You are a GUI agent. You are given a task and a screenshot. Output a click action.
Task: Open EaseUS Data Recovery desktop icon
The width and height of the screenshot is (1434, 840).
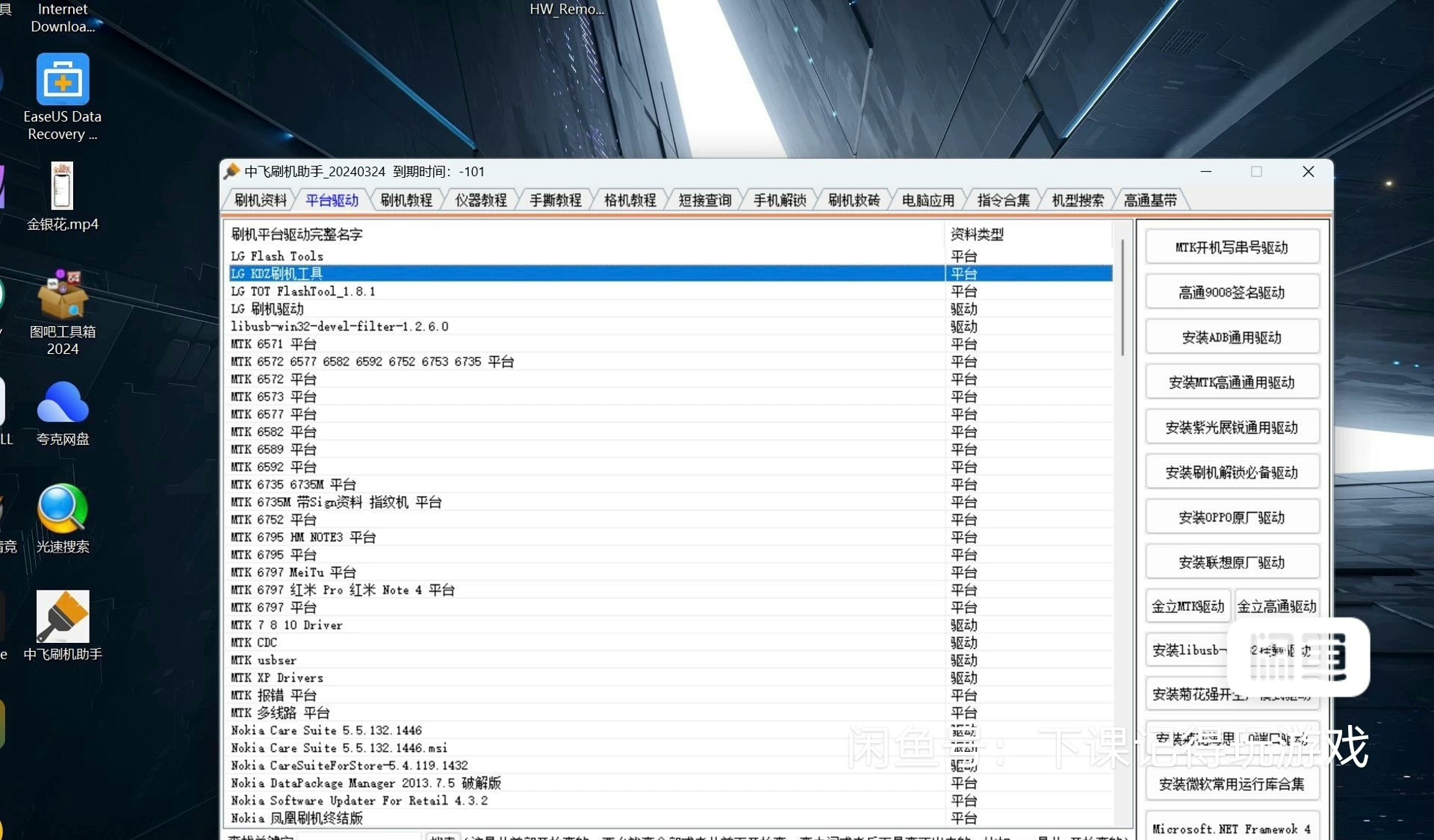pyautogui.click(x=63, y=80)
